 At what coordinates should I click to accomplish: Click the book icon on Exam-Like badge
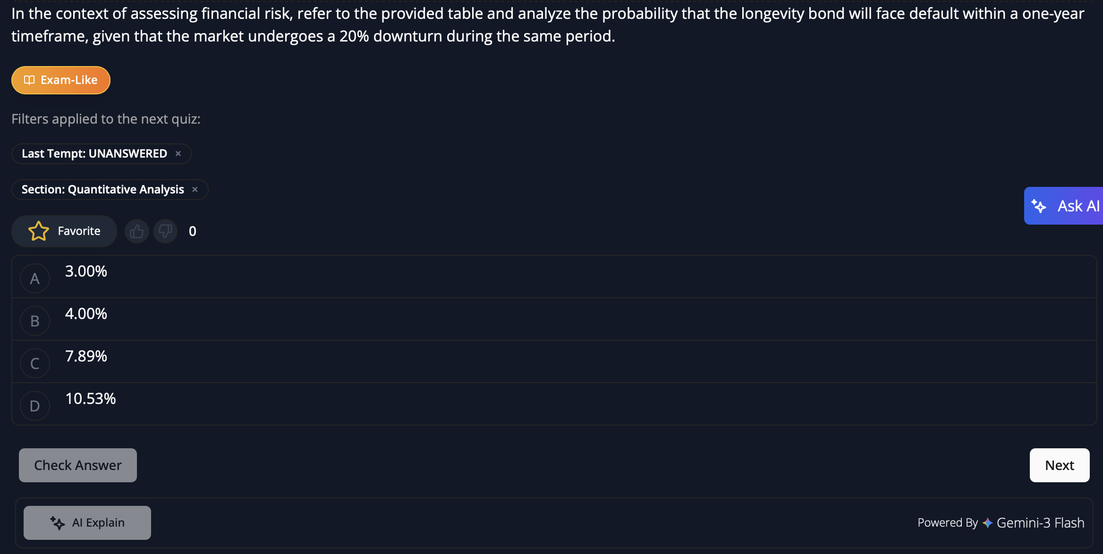29,80
